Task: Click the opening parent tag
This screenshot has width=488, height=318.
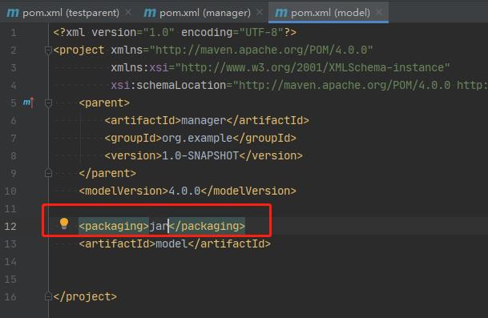Action: 104,103
